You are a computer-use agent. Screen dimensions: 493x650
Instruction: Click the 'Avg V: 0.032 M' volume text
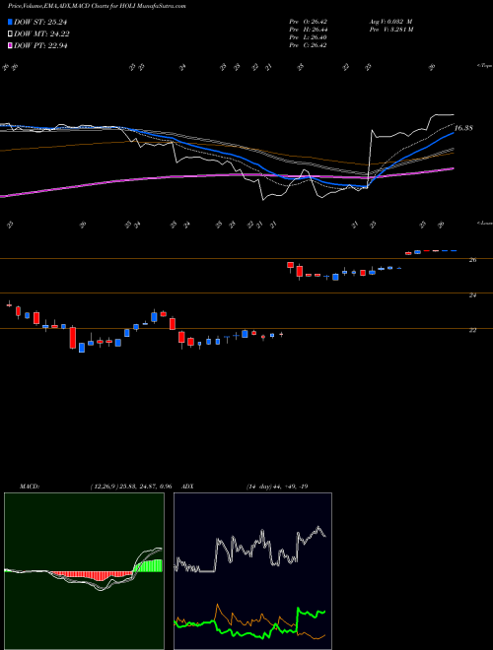tap(392, 22)
